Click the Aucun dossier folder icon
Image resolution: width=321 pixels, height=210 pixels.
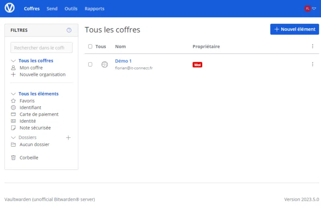pyautogui.click(x=13, y=145)
